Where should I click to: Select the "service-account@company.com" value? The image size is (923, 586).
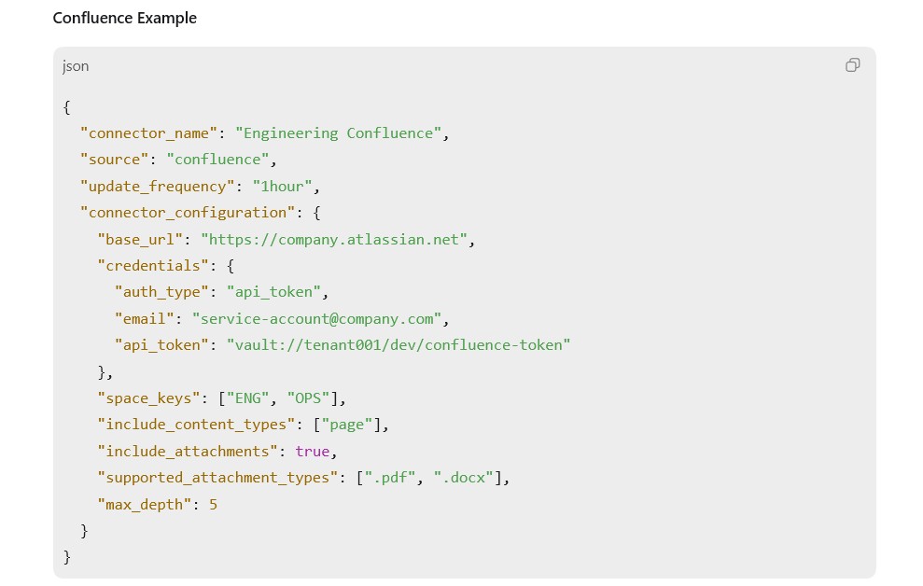tap(317, 319)
